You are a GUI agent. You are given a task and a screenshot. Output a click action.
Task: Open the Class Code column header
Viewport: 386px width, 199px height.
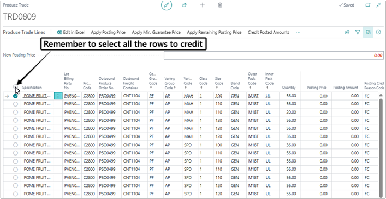tap(203, 83)
